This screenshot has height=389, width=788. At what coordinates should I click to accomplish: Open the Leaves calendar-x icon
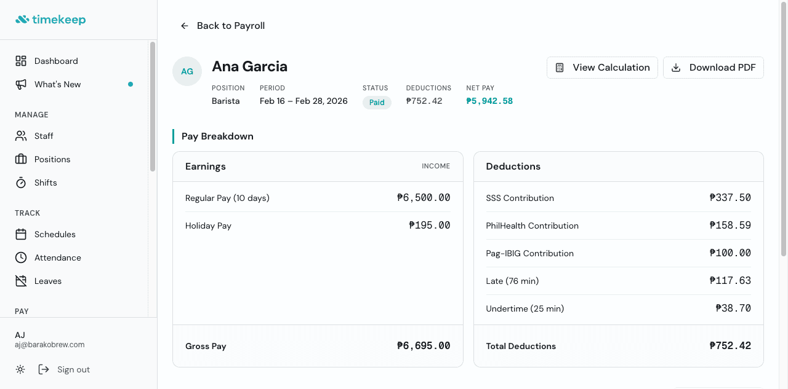(x=20, y=280)
